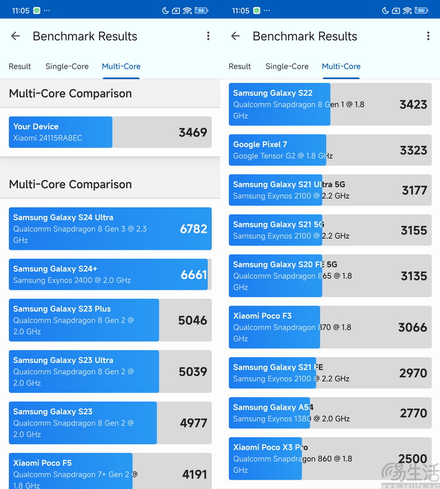This screenshot has width=440, height=489.
Task: Open Xiaomi Poco F3 comparison entry
Action: coord(330,327)
